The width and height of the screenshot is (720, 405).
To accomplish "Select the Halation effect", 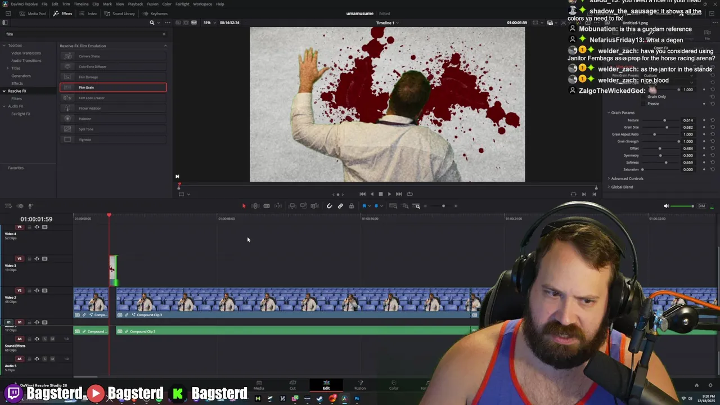I will [113, 119].
